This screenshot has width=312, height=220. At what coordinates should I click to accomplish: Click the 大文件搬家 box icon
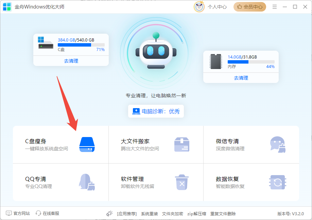tap(182, 145)
